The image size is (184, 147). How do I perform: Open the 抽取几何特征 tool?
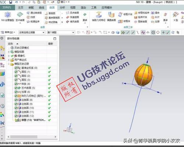[x=99, y=15]
